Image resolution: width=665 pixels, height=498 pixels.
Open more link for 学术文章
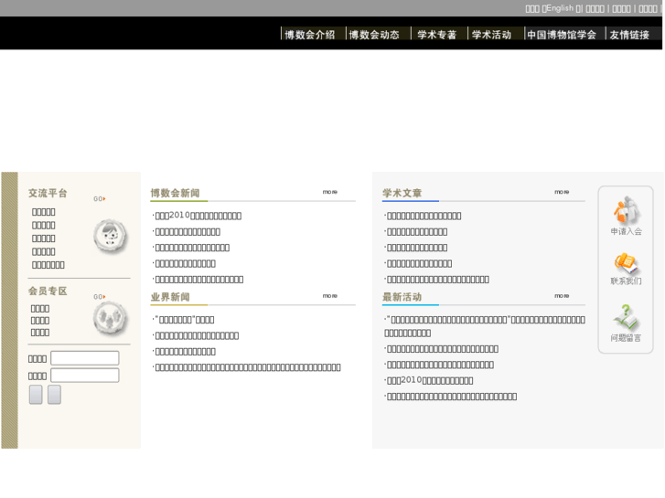[x=562, y=192]
